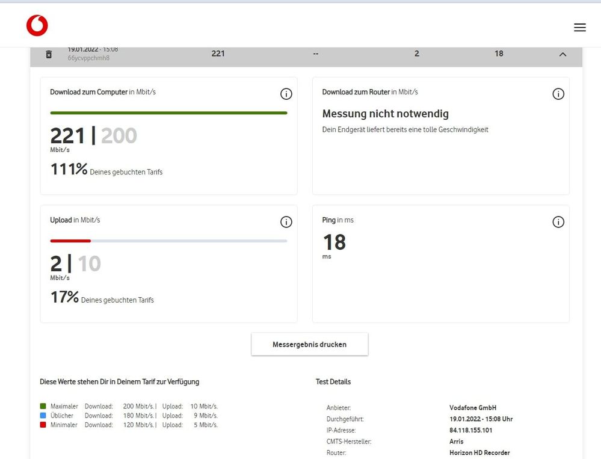Click the header row ping value 18
Image resolution: width=601 pixels, height=459 pixels.
pyautogui.click(x=499, y=54)
